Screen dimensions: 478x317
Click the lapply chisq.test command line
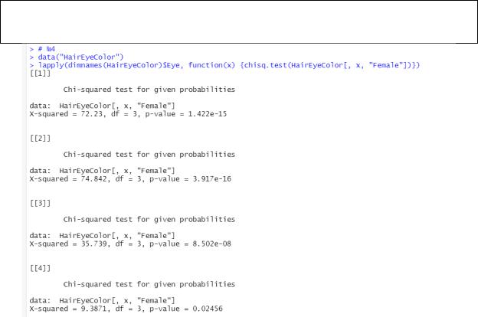[224, 65]
